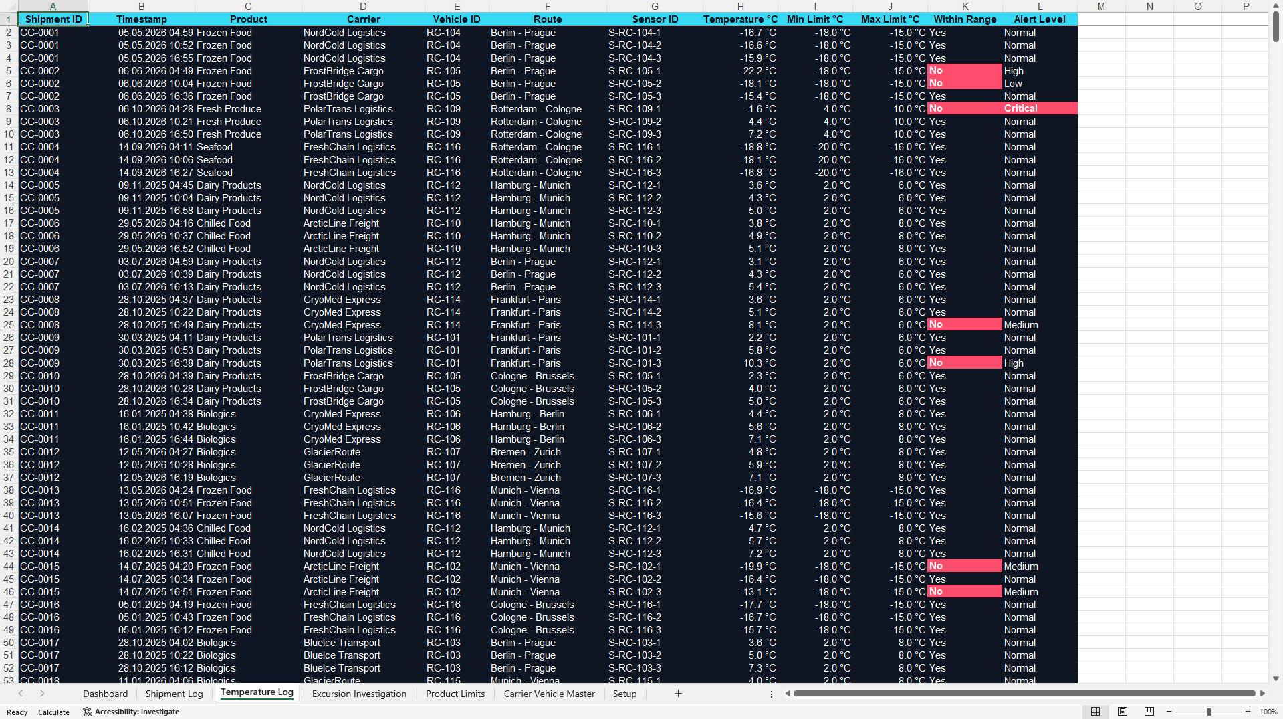Click GlacierRoute carrier cell in row 35
This screenshot has height=719, width=1283.
pos(363,452)
